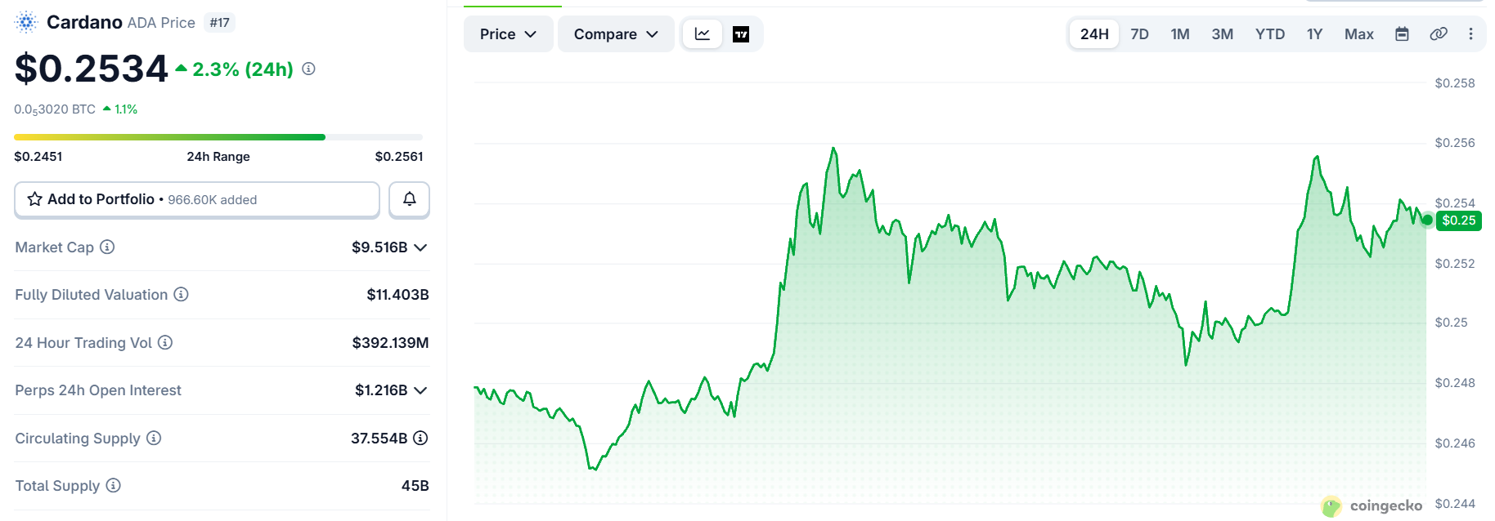Select the 1M time range

[1179, 33]
